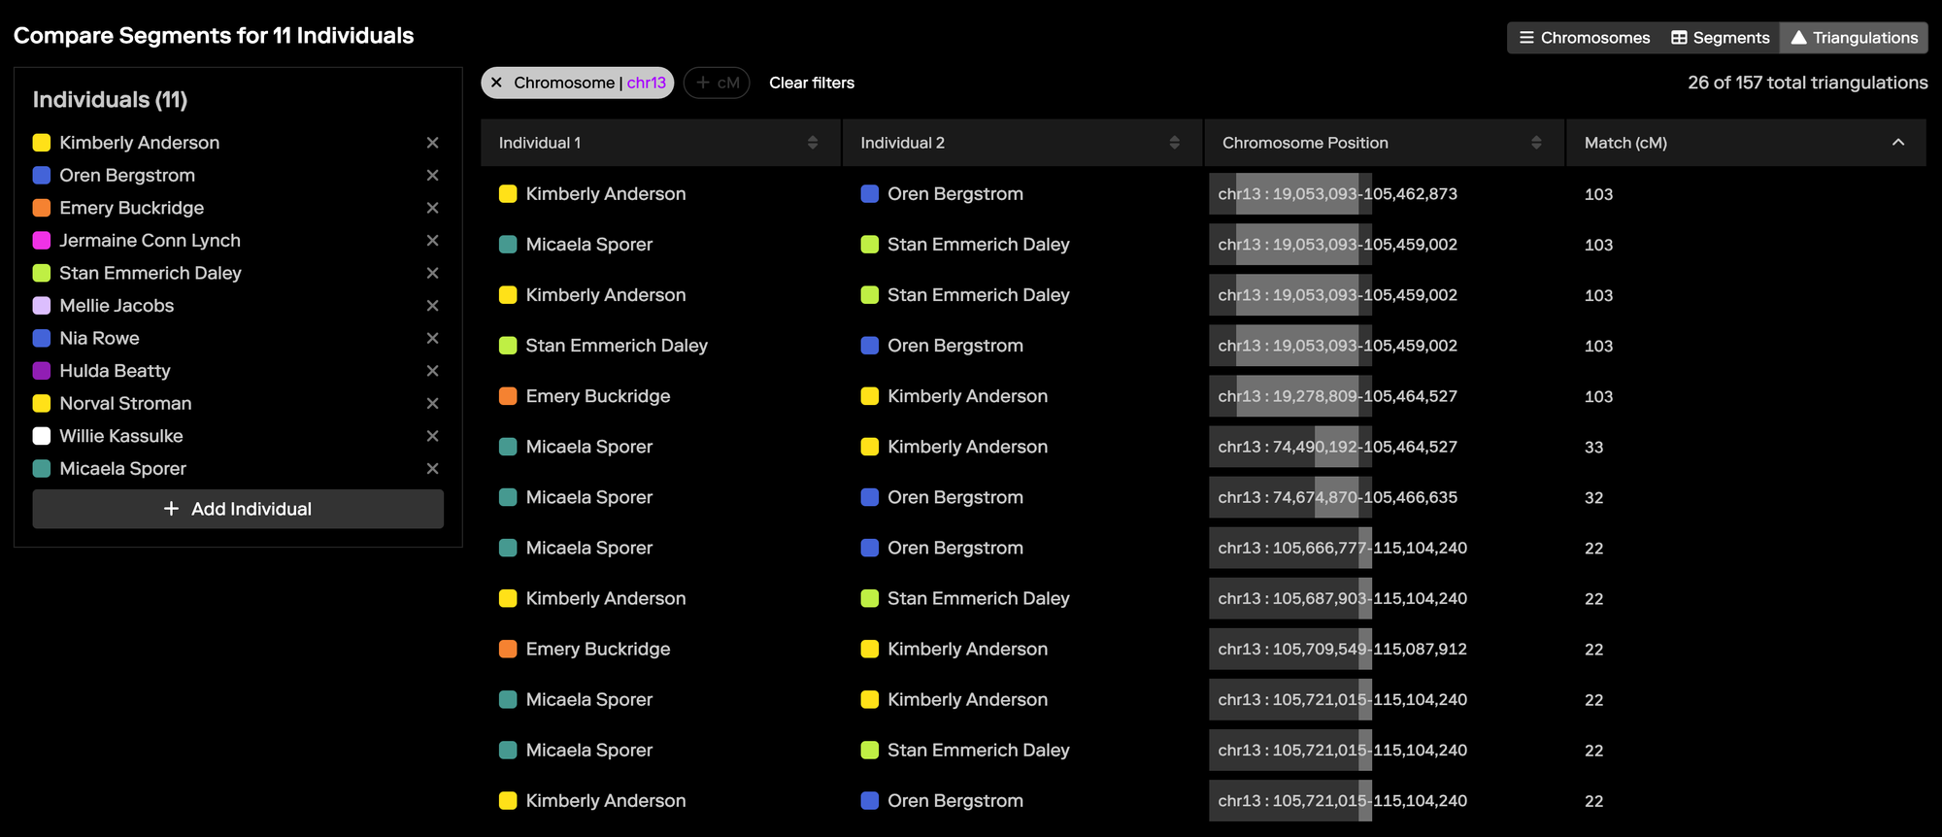Select Nia Rowe in the individuals list
Image resolution: width=1942 pixels, height=837 pixels.
(99, 338)
